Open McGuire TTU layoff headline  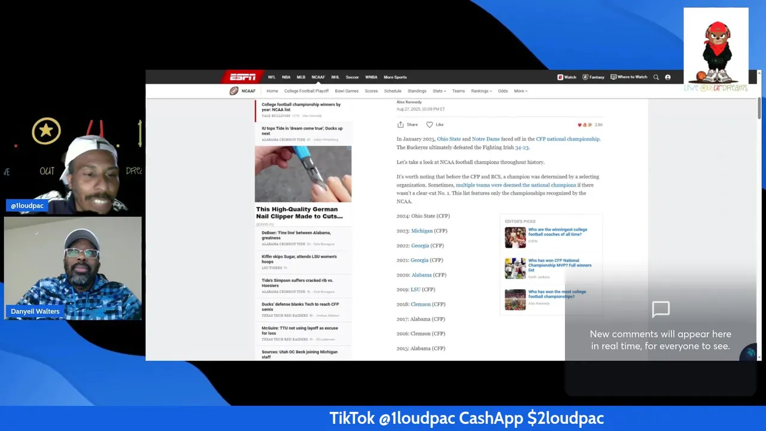coord(300,330)
